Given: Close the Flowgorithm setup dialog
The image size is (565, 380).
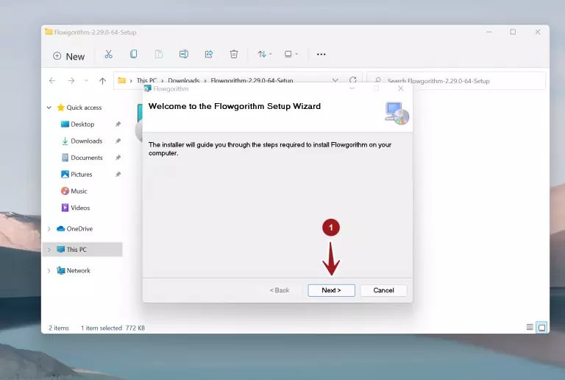Looking at the screenshot, I should tap(401, 88).
